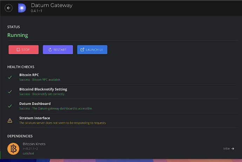This screenshot has width=242, height=162.
Task: Click the version number 0.4.1~1
Action: (x=36, y=11)
